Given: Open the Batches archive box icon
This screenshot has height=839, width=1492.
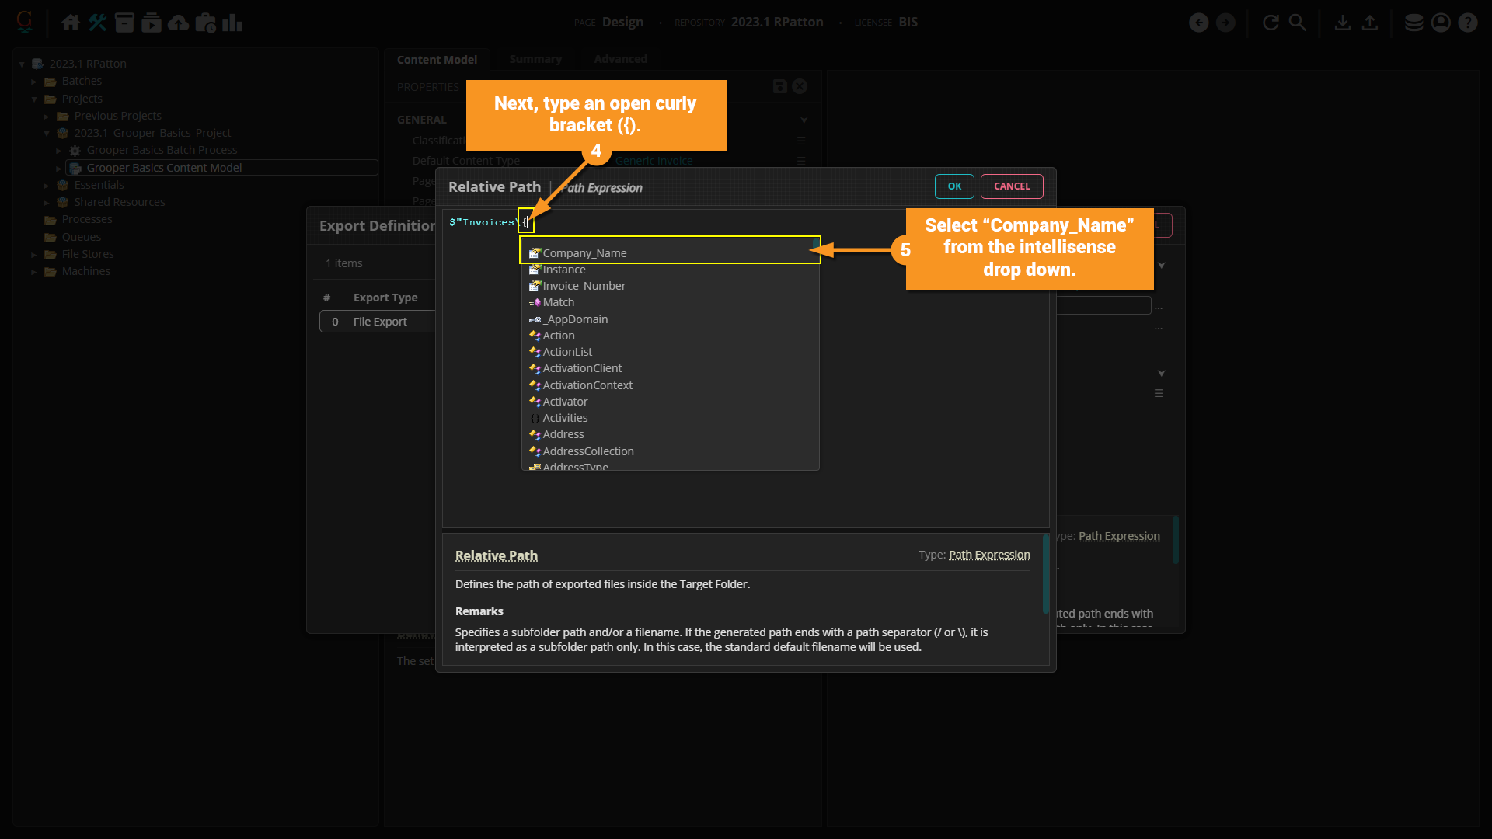Looking at the screenshot, I should pyautogui.click(x=124, y=23).
